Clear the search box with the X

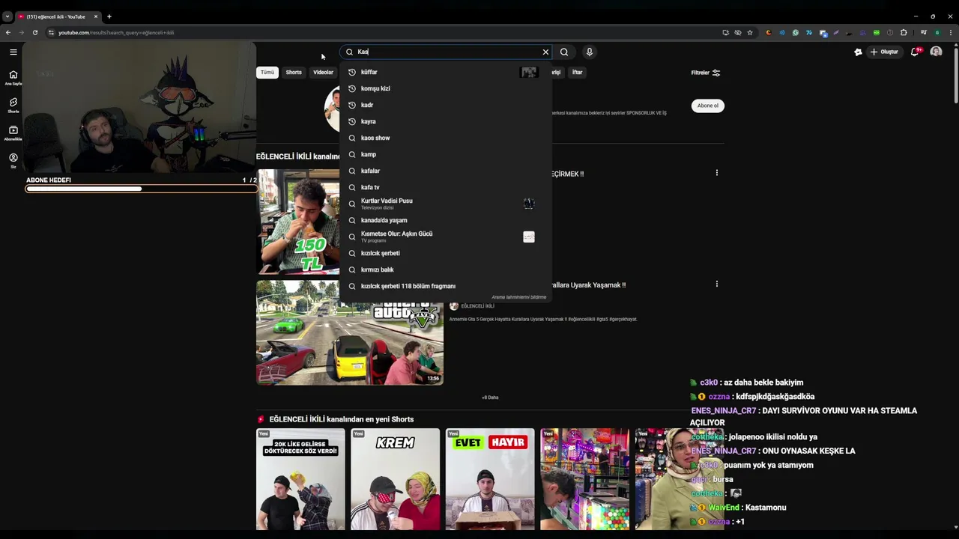coord(545,52)
